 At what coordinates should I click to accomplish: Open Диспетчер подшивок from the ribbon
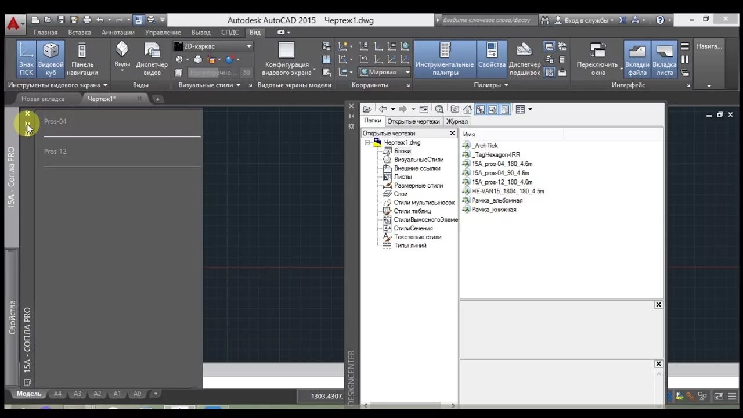click(524, 59)
